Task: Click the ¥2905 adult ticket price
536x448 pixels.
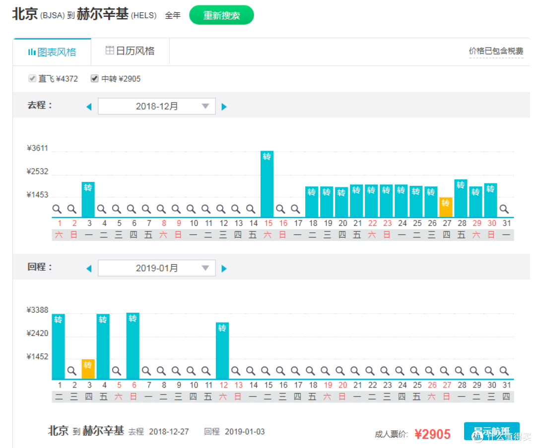Action: coord(432,434)
